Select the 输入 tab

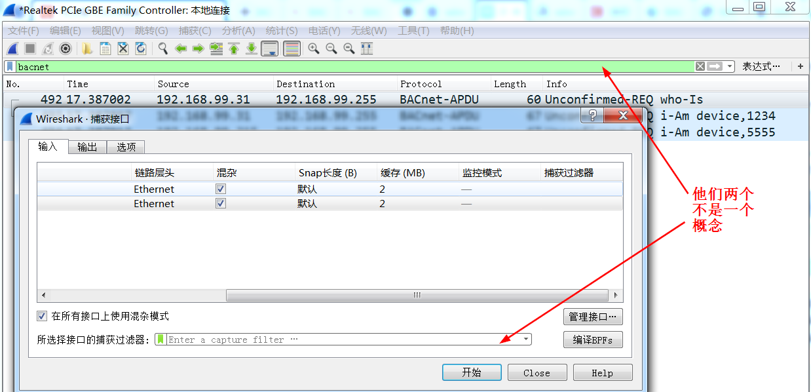point(48,146)
